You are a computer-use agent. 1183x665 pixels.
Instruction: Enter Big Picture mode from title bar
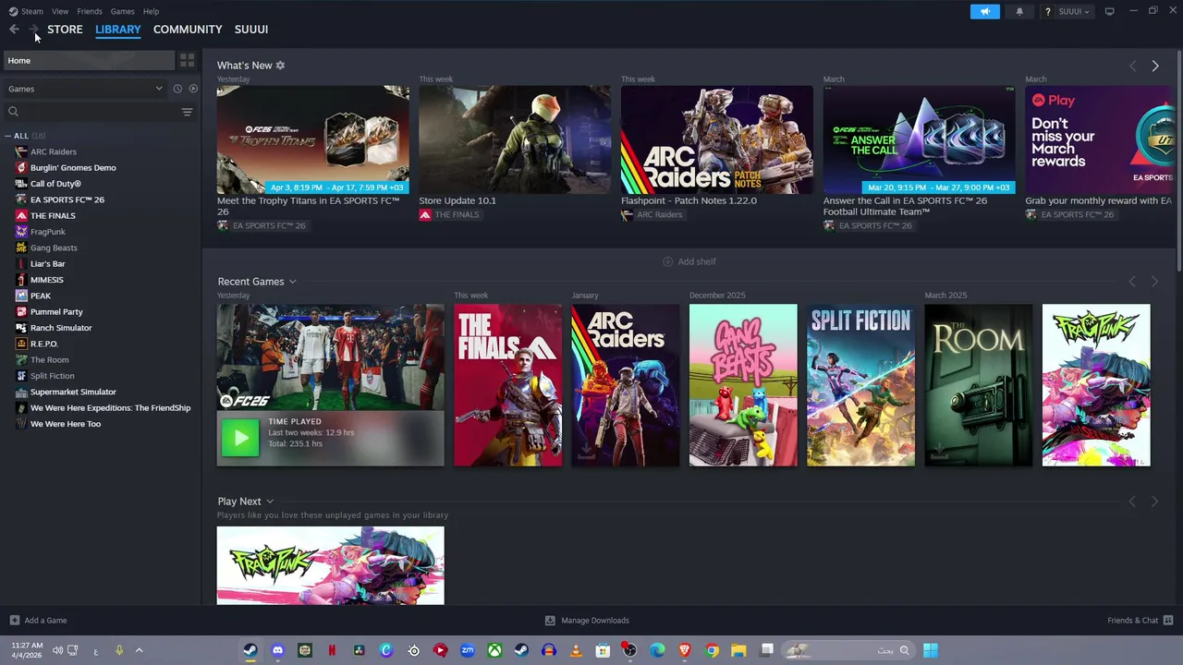(x=1109, y=11)
